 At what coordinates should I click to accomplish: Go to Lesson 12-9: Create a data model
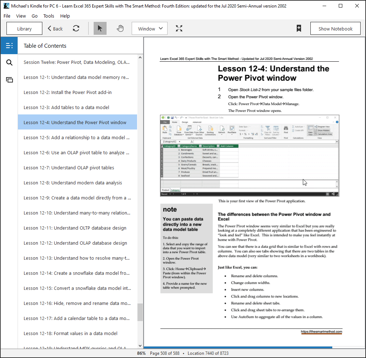click(x=78, y=198)
